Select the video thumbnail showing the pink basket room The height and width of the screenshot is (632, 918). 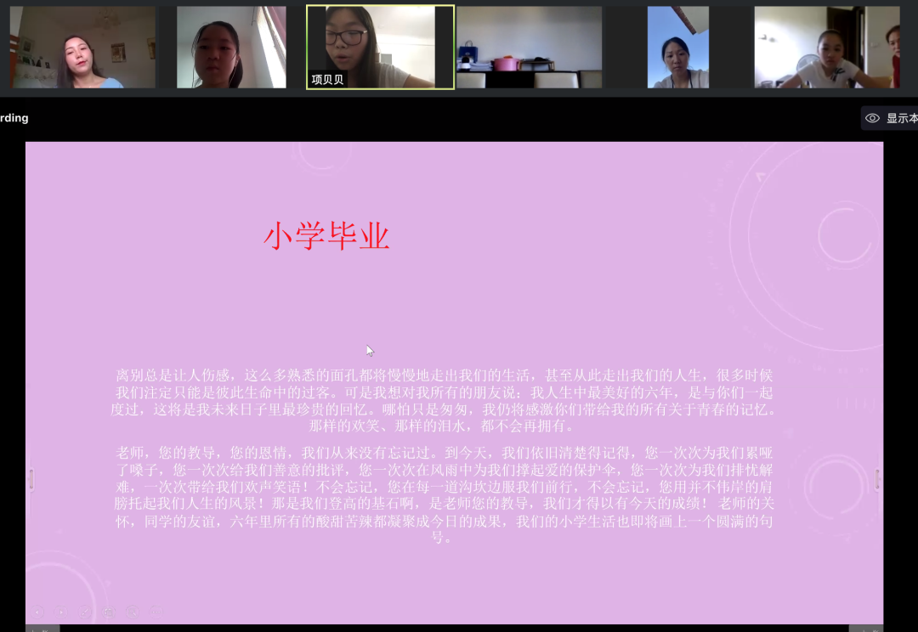tap(527, 46)
